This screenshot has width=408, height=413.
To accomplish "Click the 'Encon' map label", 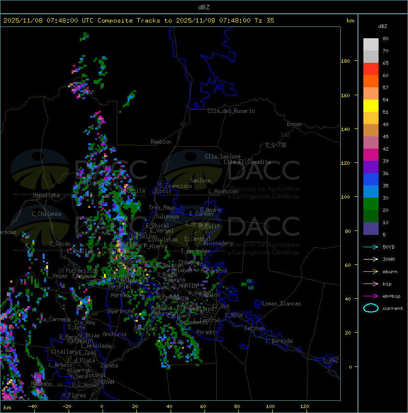I will point(294,124).
